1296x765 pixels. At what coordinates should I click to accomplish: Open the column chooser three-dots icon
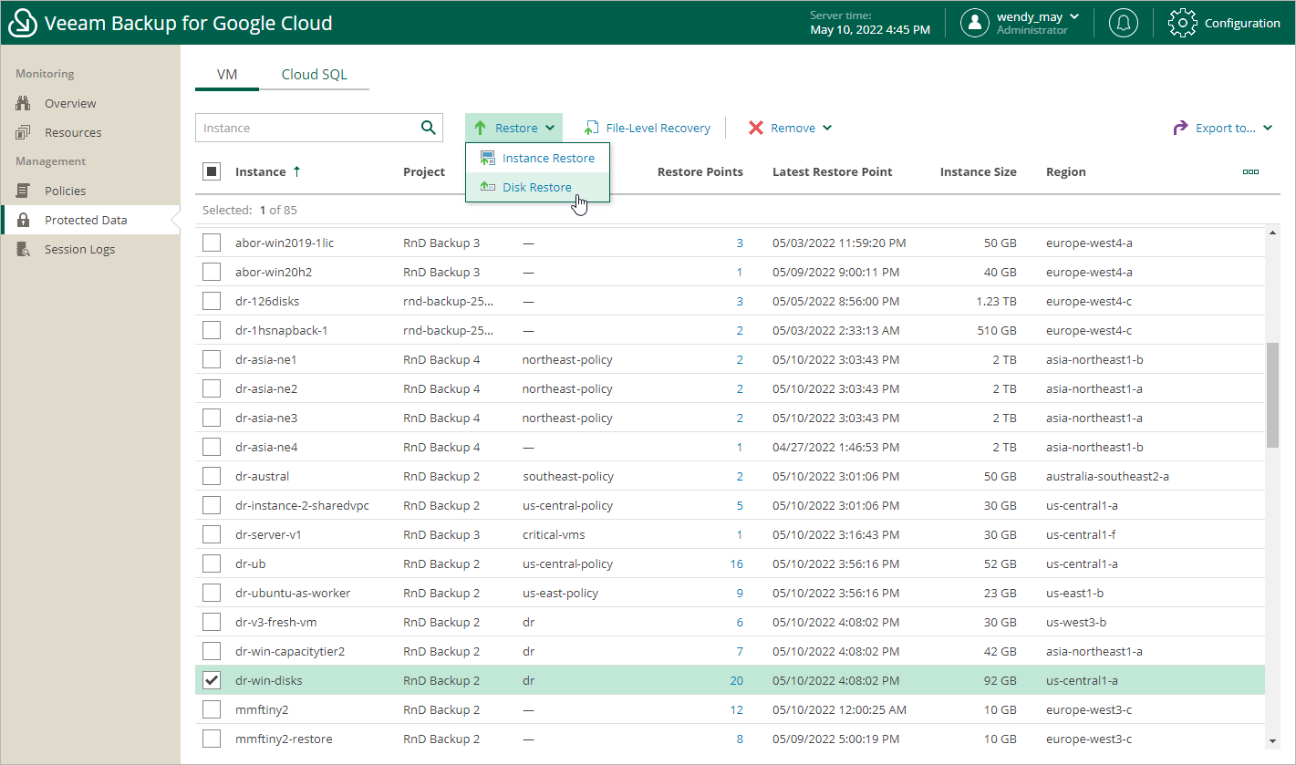pos(1250,171)
